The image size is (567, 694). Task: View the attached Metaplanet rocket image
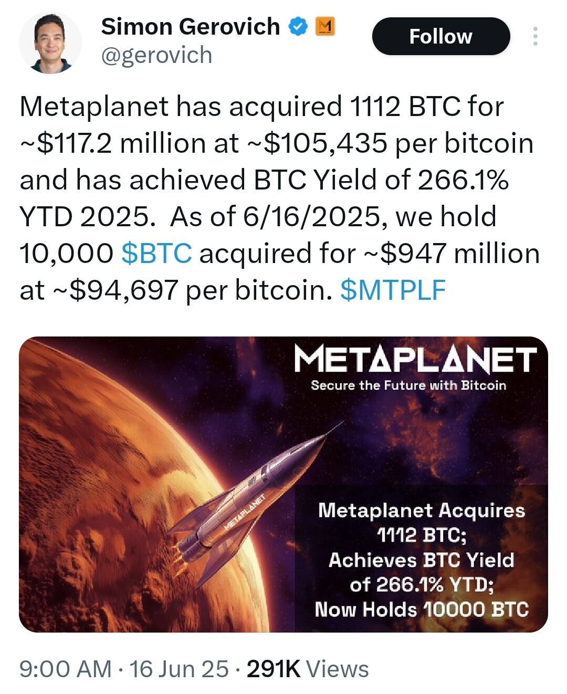(x=283, y=485)
